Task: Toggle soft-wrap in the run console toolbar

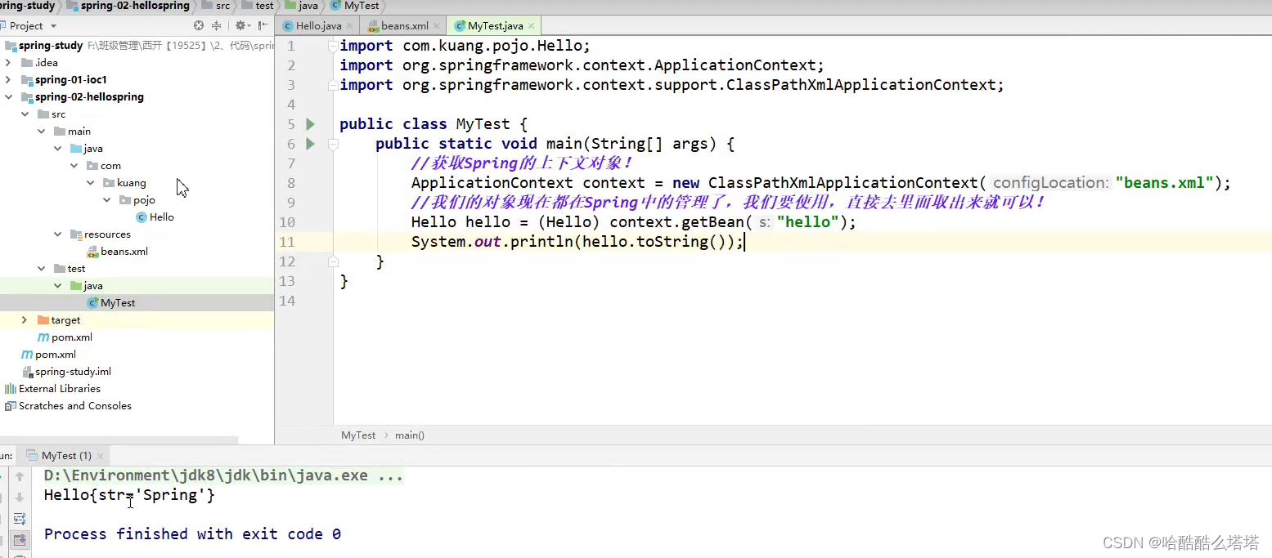Action: (19, 518)
